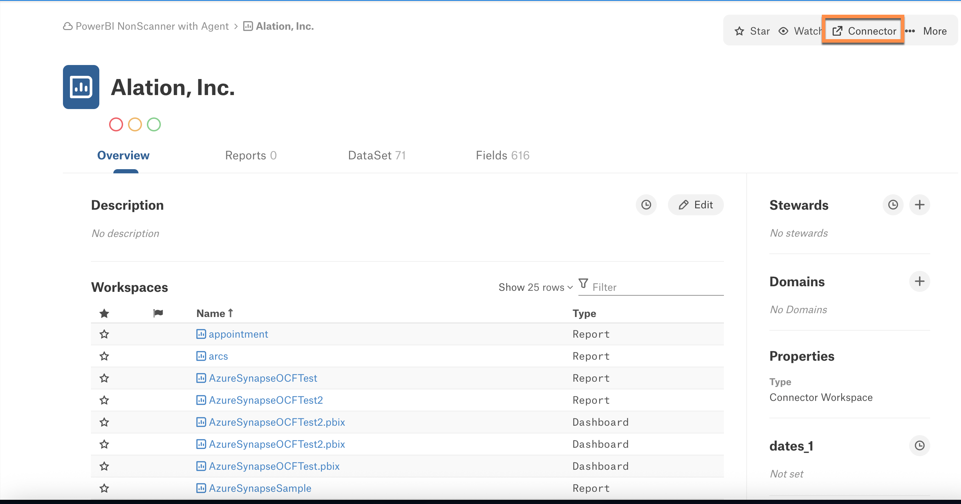View Description edit history clock

pos(646,205)
